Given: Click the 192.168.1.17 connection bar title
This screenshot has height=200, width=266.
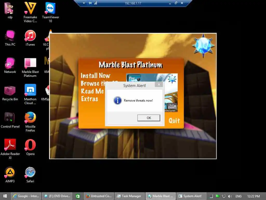Looking at the screenshot, I should point(133,3).
